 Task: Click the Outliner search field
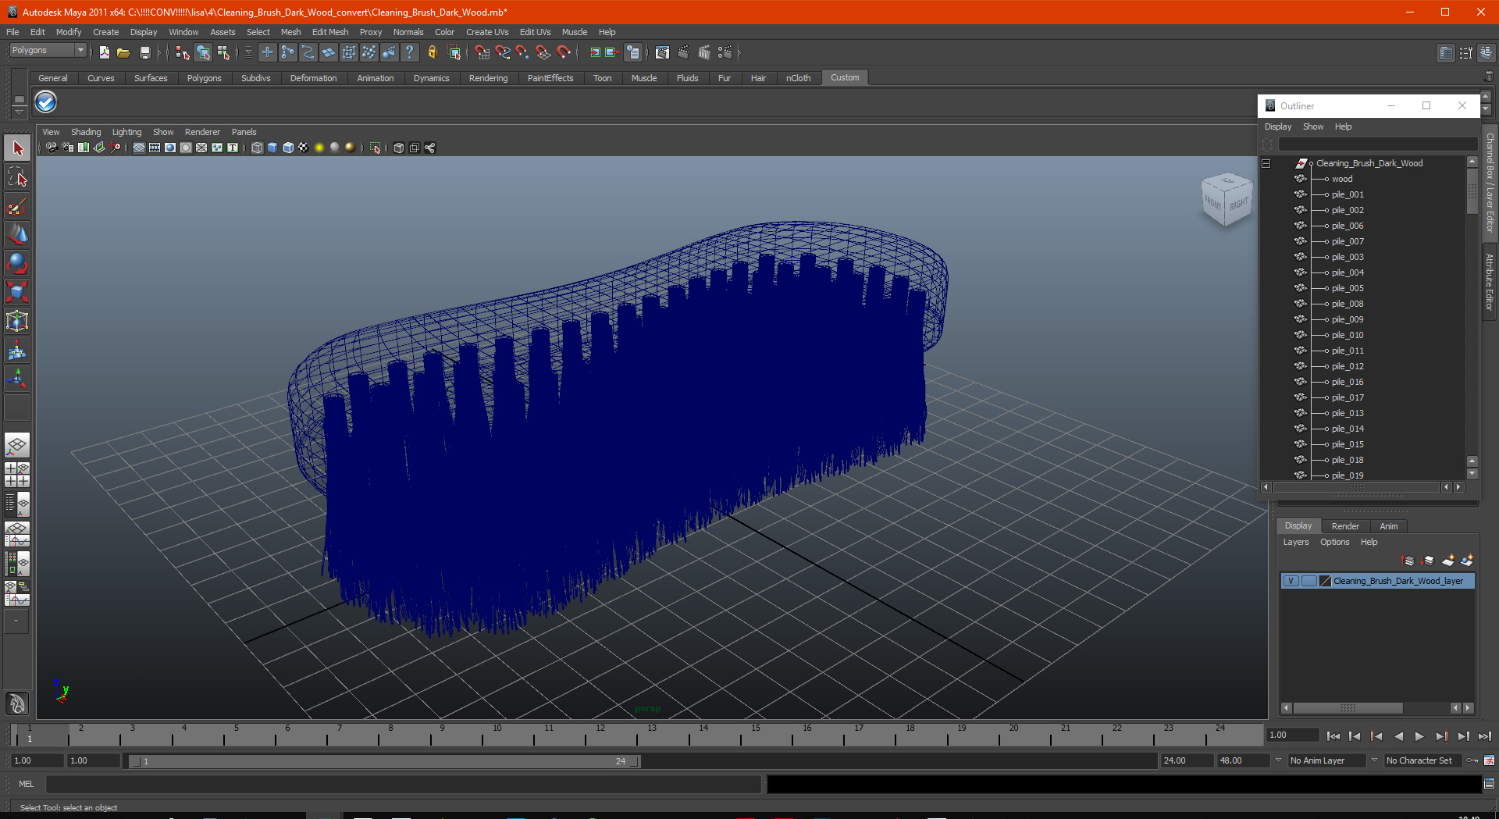pos(1377,144)
